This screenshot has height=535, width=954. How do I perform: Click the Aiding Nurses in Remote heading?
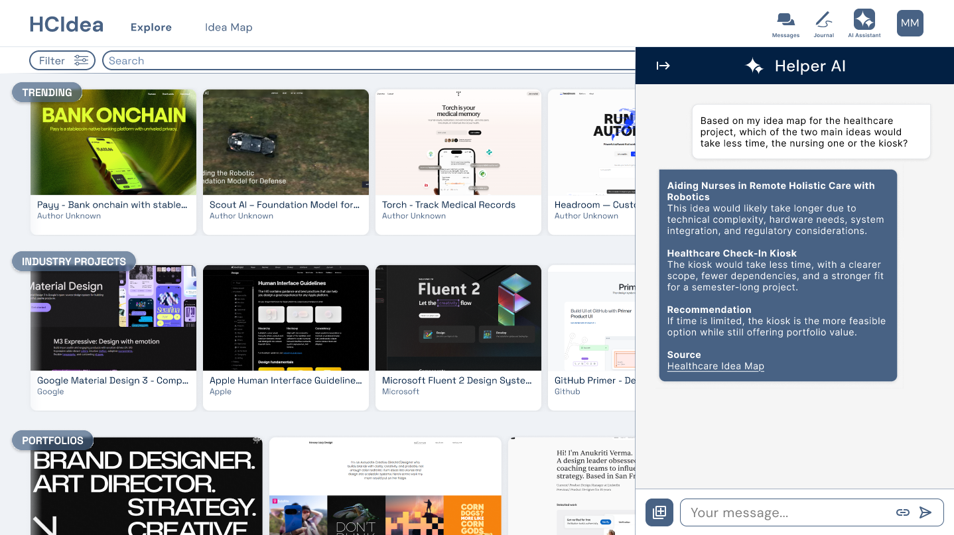tap(771, 191)
